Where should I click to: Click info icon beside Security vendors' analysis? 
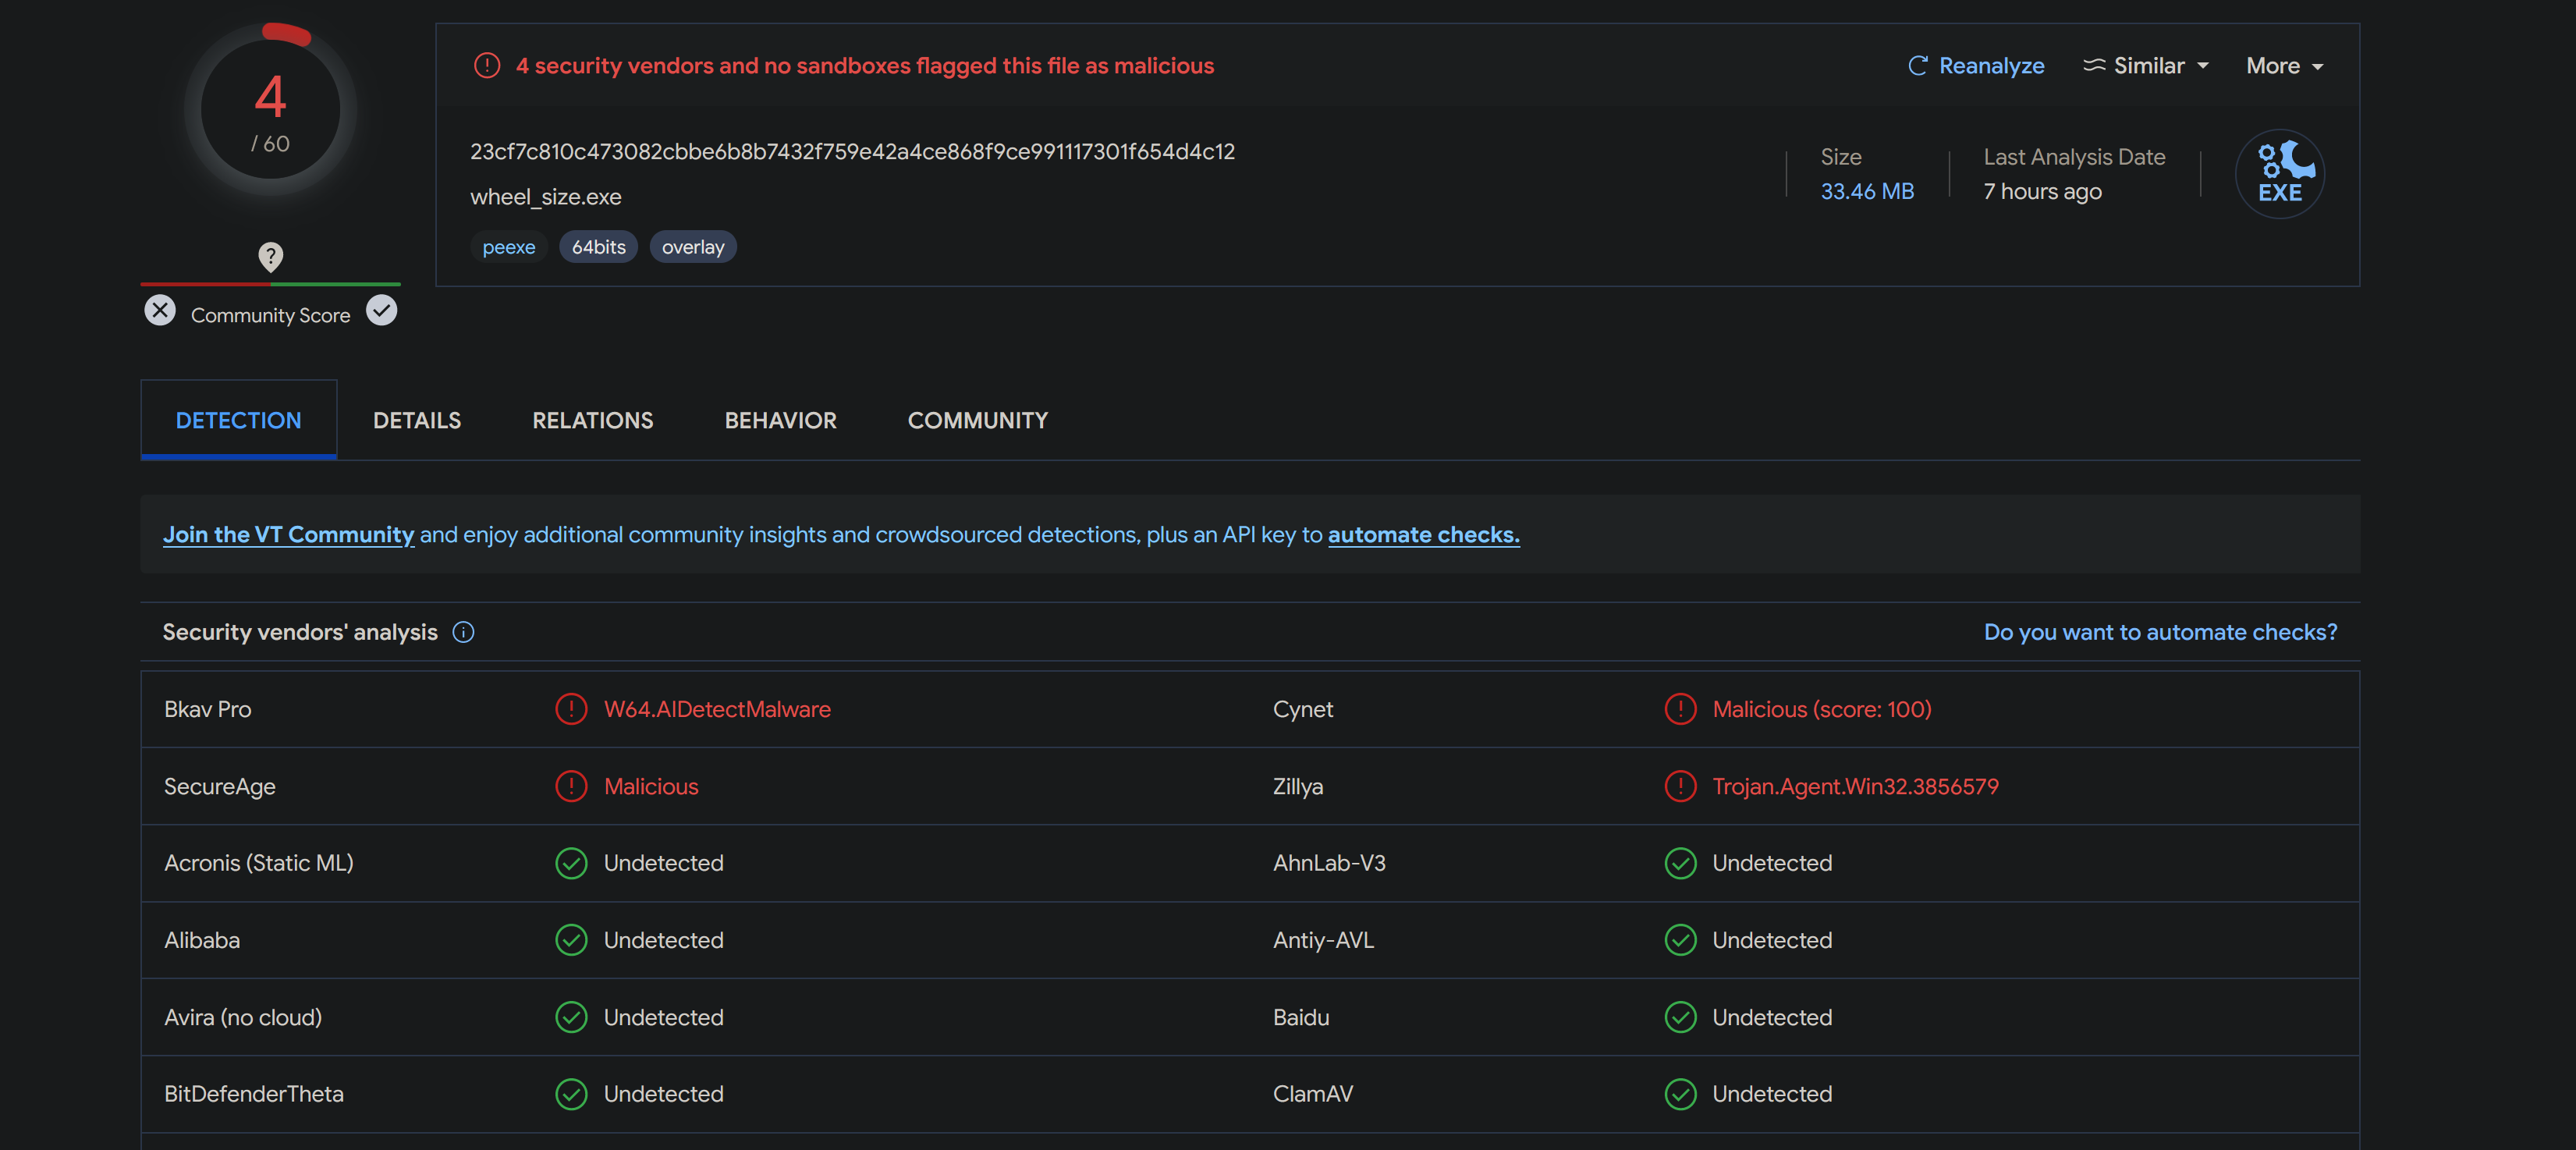click(x=463, y=632)
